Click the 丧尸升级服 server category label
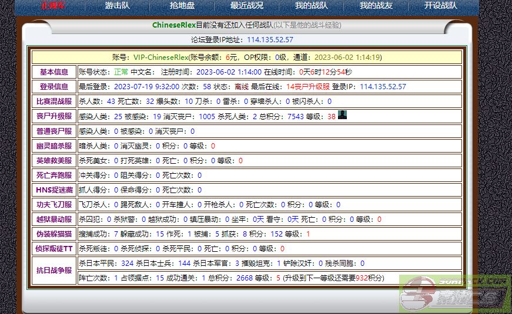The image size is (512, 314). pyautogui.click(x=54, y=116)
